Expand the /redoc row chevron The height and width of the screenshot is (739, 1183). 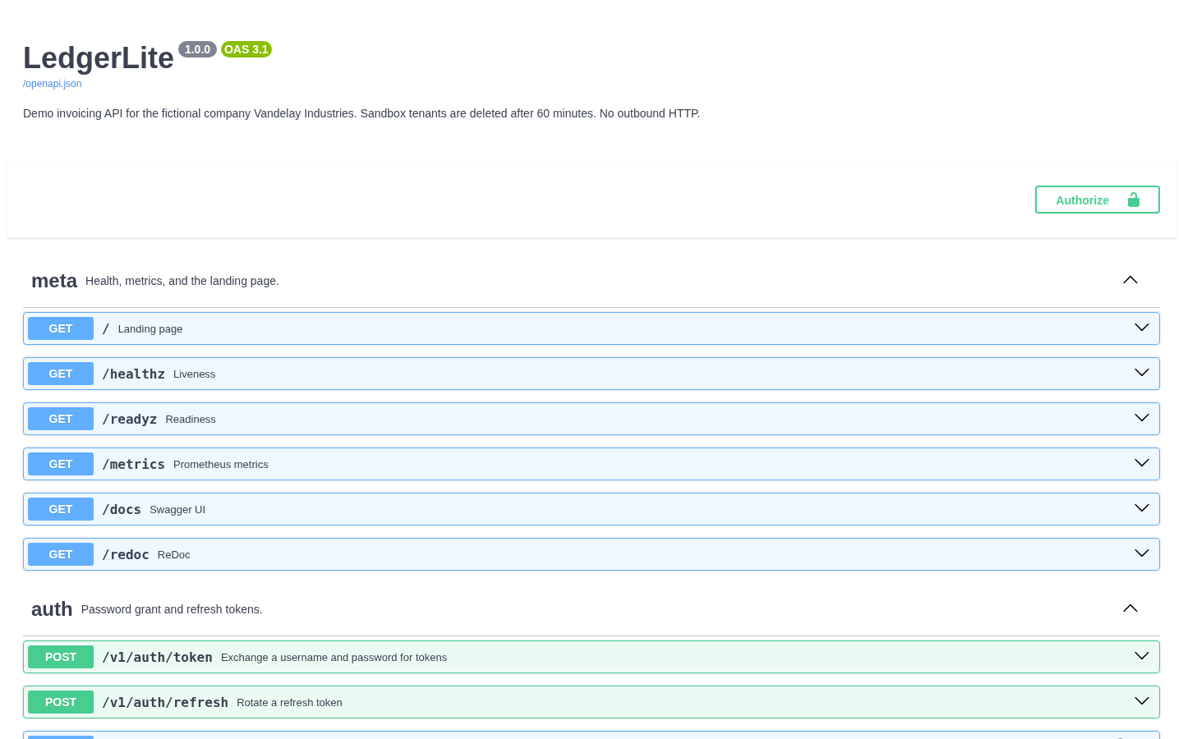point(1142,553)
